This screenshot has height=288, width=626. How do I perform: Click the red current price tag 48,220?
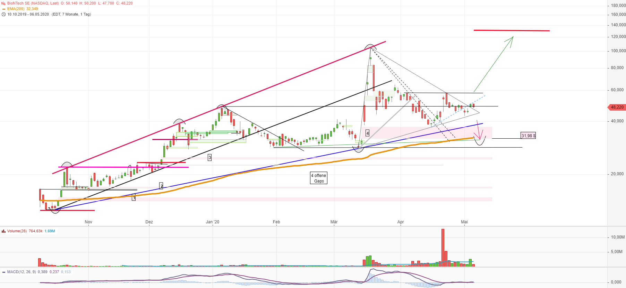617,107
